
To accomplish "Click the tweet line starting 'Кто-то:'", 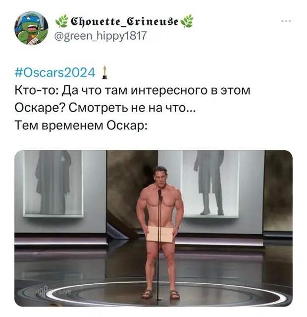I will click(x=132, y=90).
